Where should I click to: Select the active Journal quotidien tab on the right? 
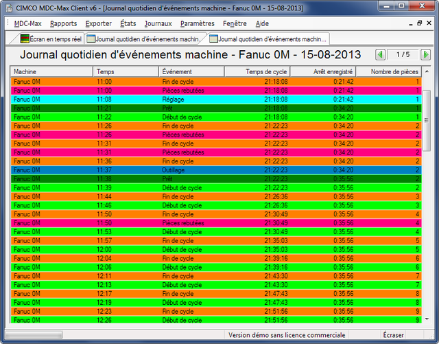click(268, 39)
